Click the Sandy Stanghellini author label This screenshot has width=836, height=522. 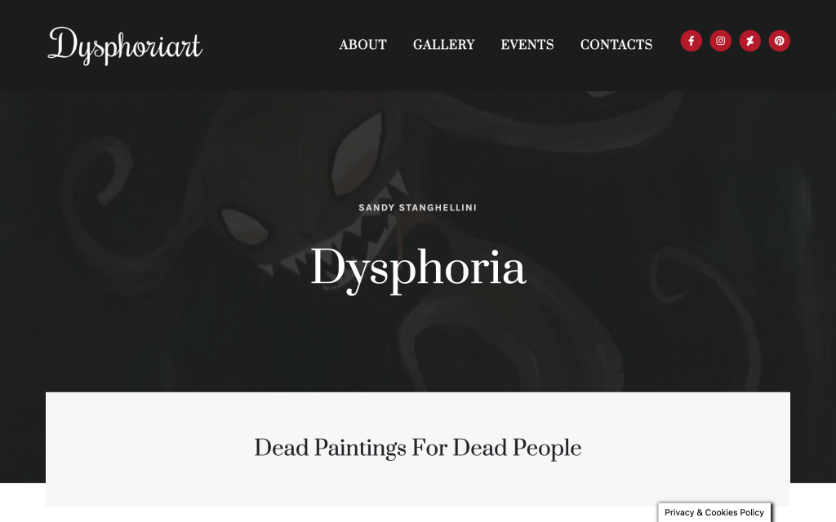(x=417, y=208)
